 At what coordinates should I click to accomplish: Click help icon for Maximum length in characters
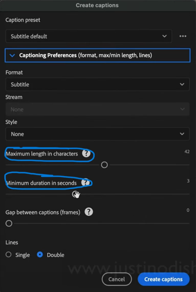86,154
